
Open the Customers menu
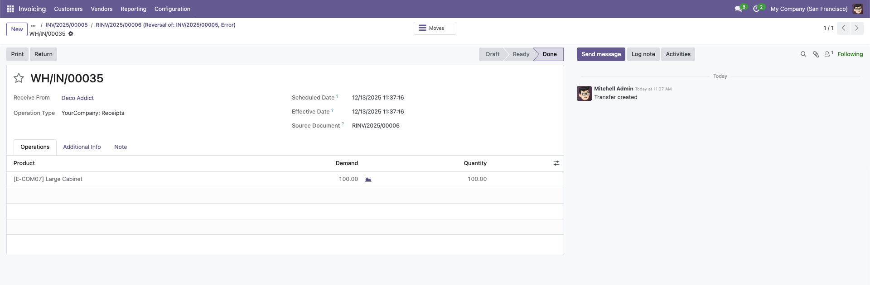[68, 9]
